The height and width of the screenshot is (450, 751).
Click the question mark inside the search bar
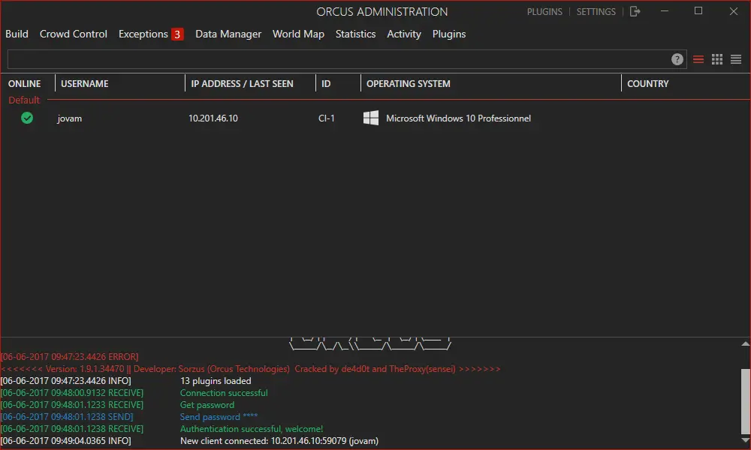click(677, 58)
